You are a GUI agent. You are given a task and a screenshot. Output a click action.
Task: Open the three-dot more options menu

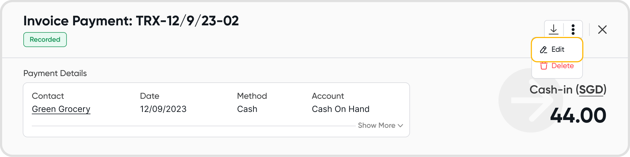573,29
